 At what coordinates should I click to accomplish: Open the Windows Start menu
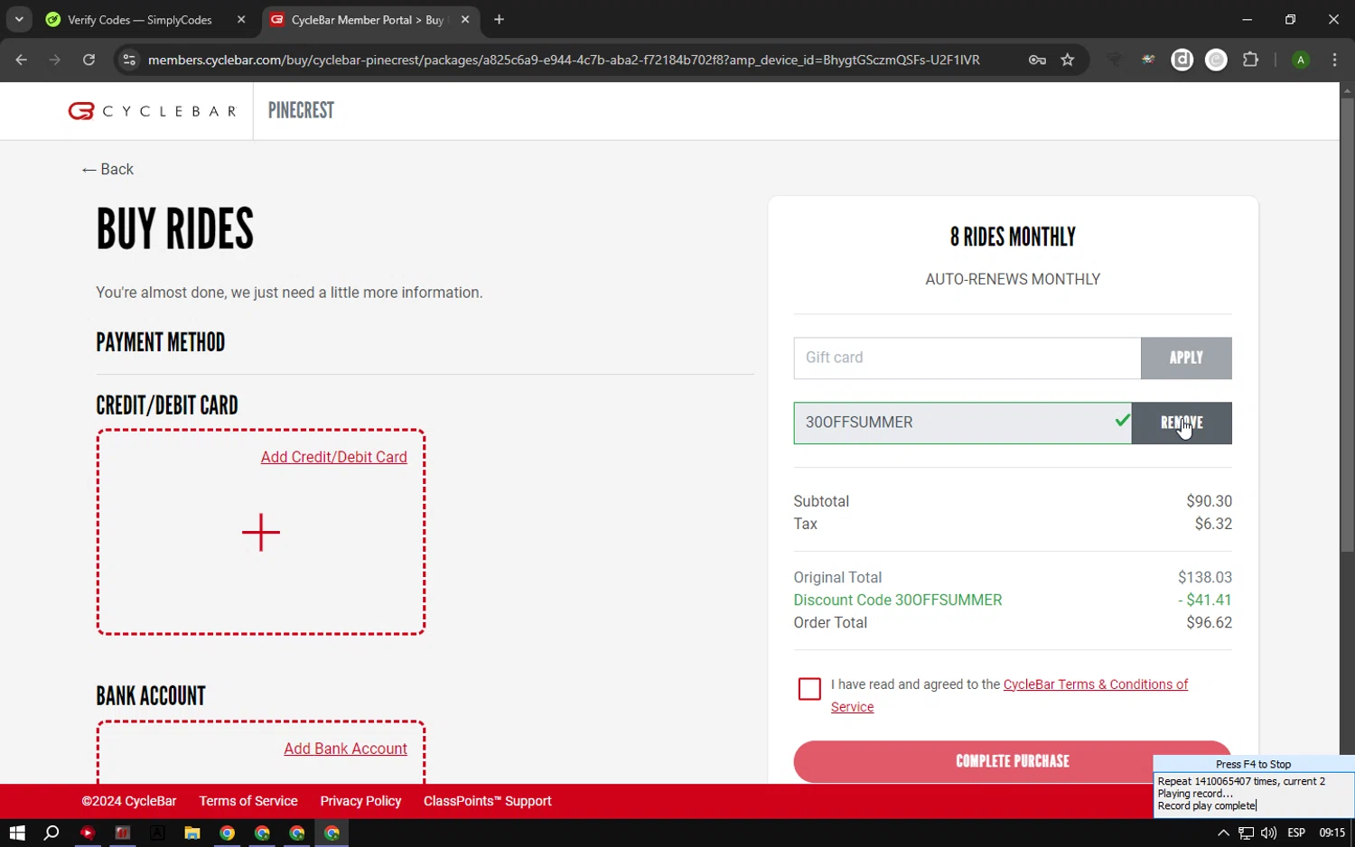click(17, 833)
